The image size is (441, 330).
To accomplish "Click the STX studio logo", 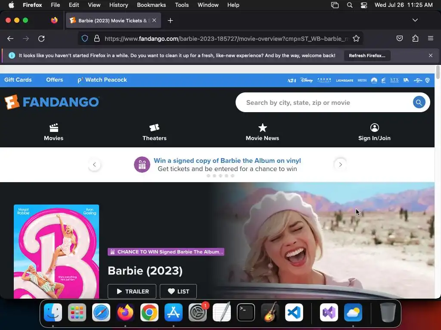I will click(394, 80).
